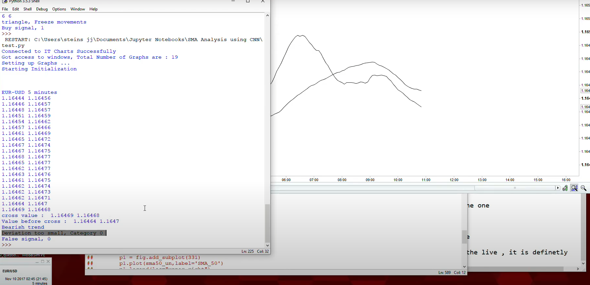The height and width of the screenshot is (285, 590).
Task: Open the Edit menu
Action: (x=16, y=9)
